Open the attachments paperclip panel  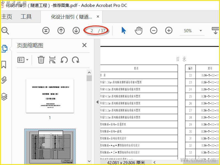tap(4, 80)
